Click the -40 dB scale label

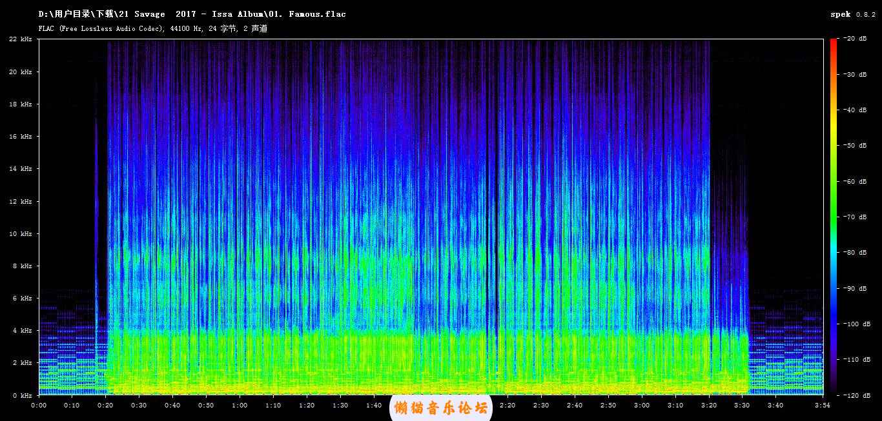(x=856, y=110)
